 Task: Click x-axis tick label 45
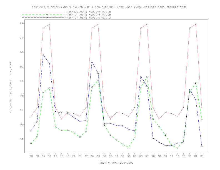point(122,156)
